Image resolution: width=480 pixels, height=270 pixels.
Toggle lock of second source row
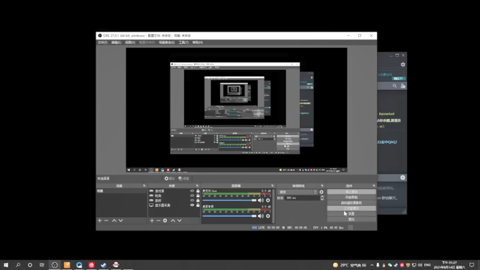[x=198, y=196]
